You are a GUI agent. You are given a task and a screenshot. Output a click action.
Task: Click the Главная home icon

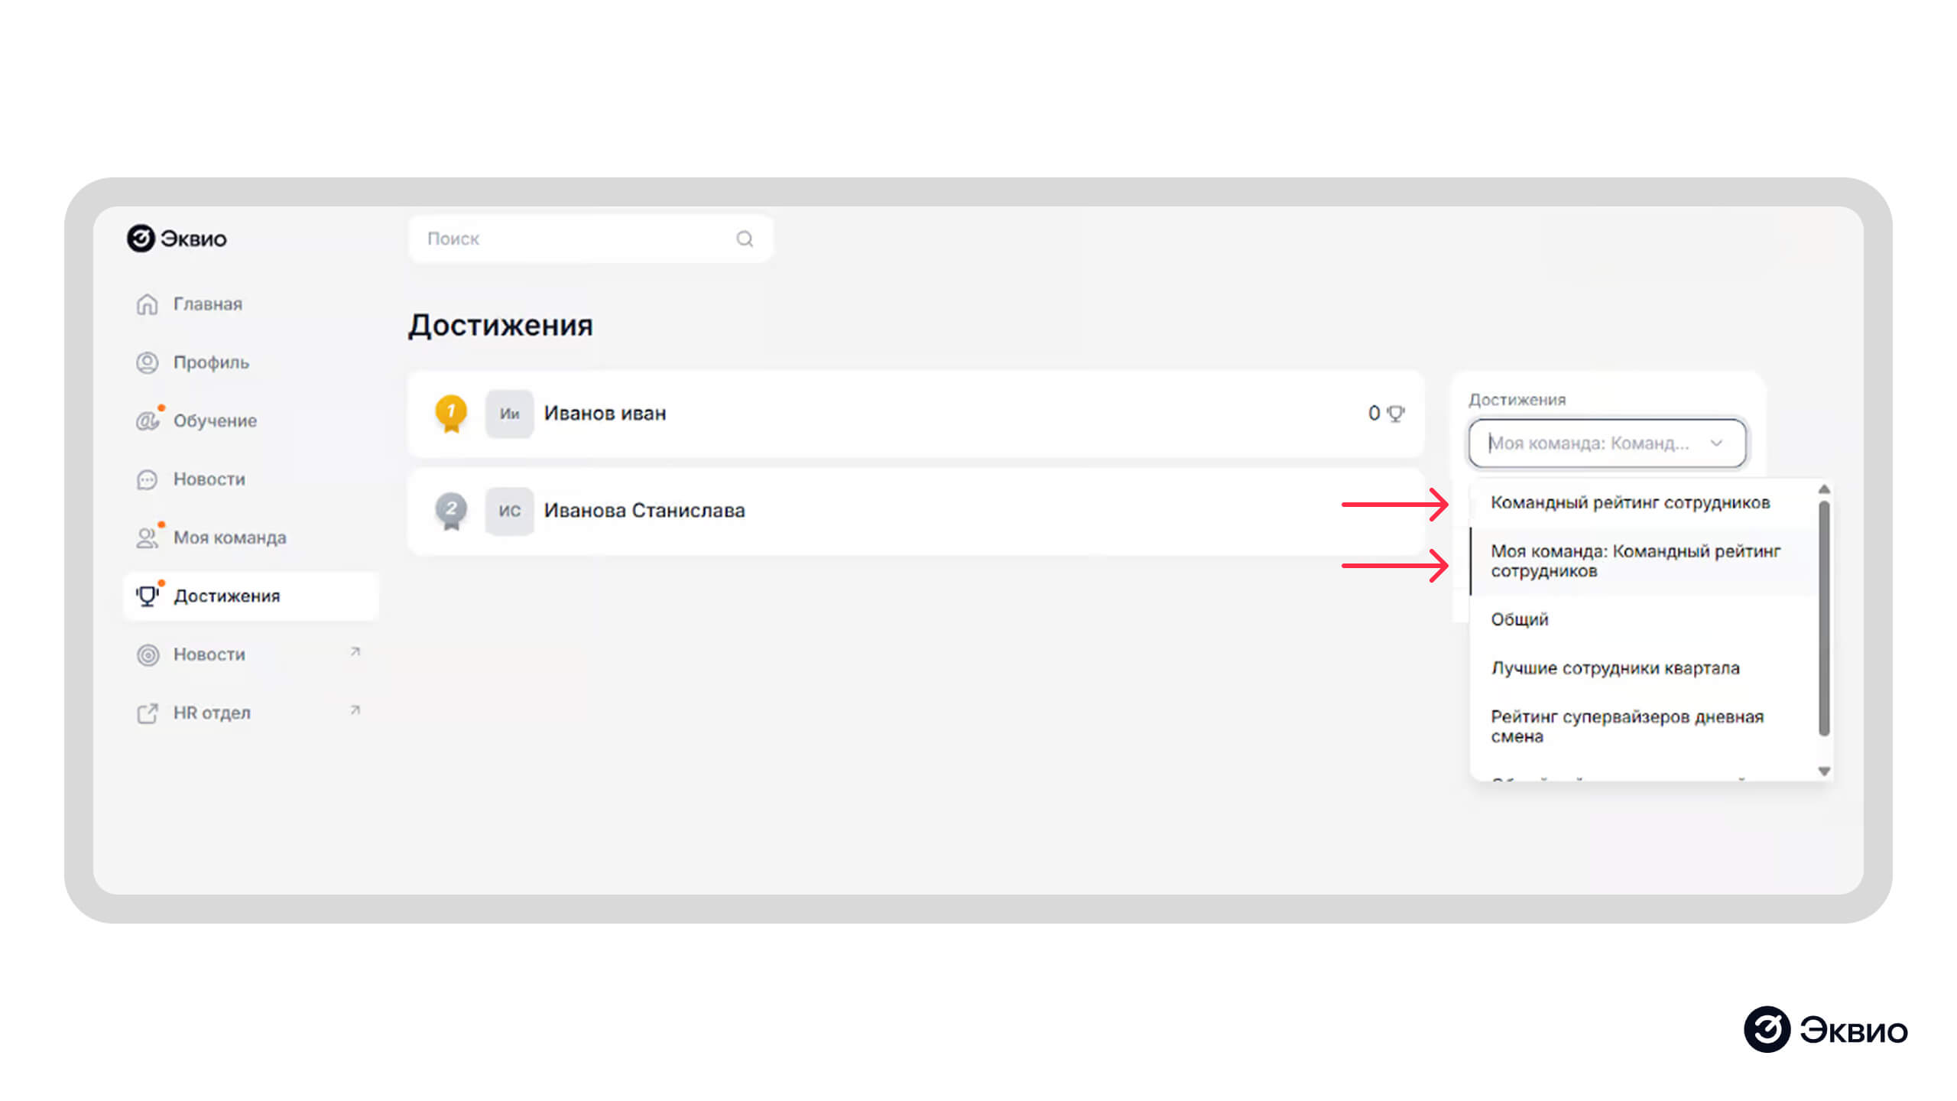(147, 304)
